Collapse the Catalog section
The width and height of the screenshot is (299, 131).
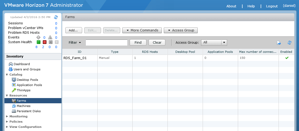click(x=7, y=75)
